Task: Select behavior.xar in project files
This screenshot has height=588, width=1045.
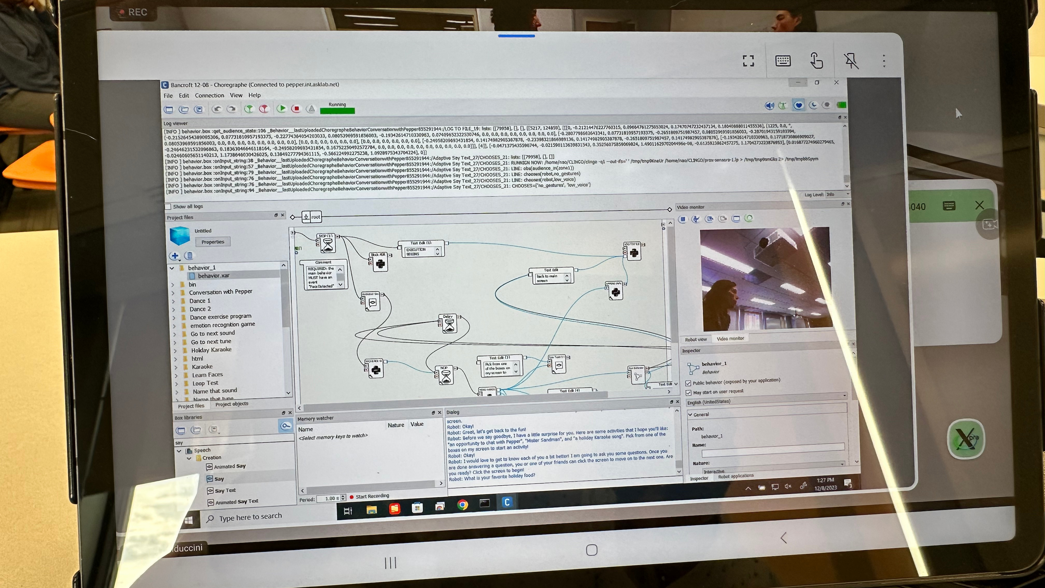Action: coord(213,276)
